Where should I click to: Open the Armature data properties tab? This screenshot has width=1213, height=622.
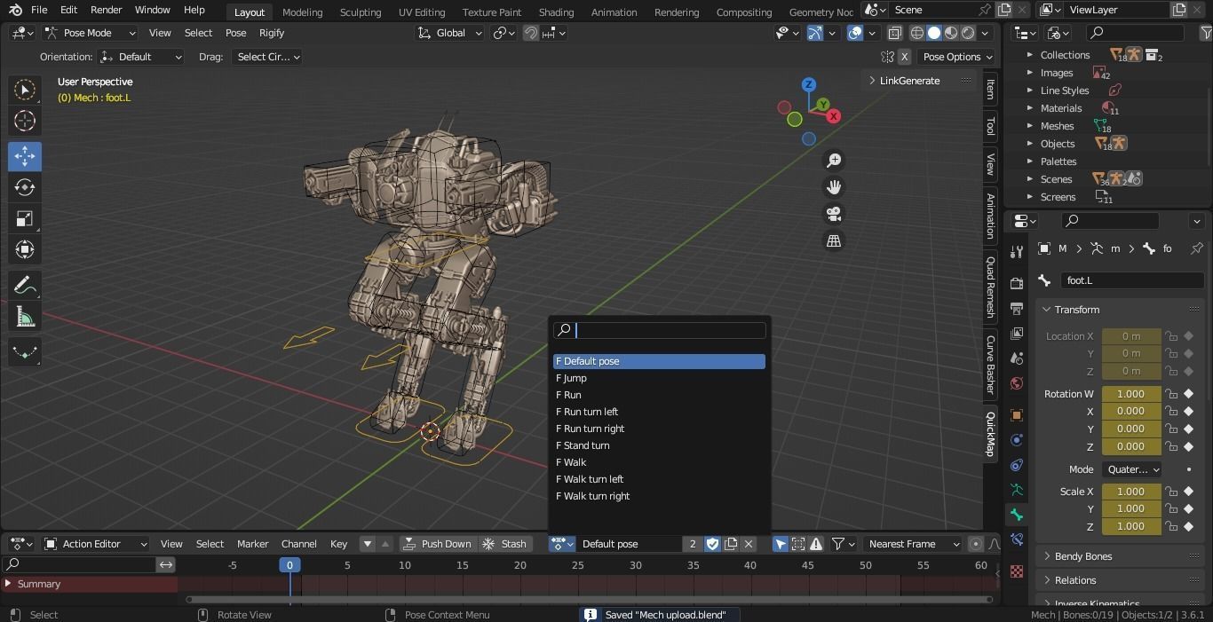pos(1017,490)
